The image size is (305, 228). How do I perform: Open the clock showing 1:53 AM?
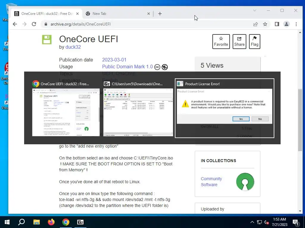point(279,222)
